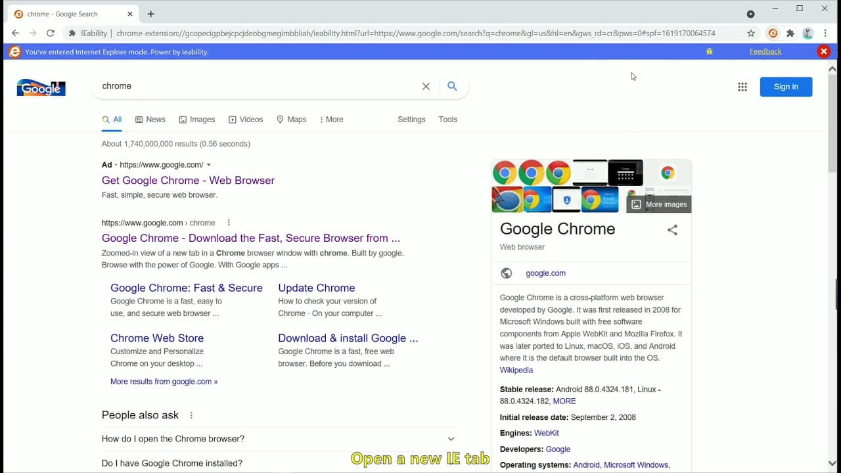
Task: Open Chrome three-dot menu
Action: [825, 33]
